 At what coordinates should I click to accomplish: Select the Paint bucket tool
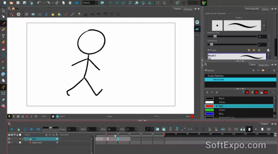[3, 49]
